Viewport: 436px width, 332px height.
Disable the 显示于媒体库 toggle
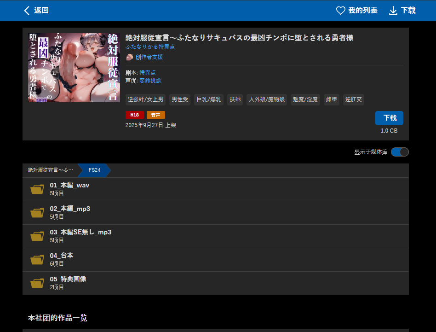coord(400,151)
